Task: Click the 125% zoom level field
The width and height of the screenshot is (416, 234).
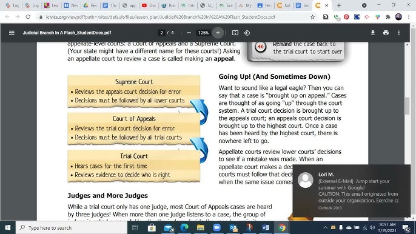Action: coord(203,33)
